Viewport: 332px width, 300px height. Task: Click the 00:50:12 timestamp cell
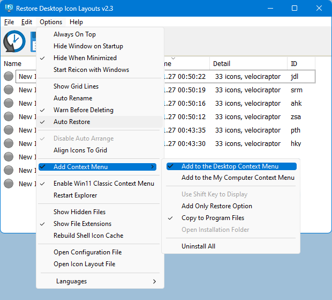pyautogui.click(x=185, y=116)
